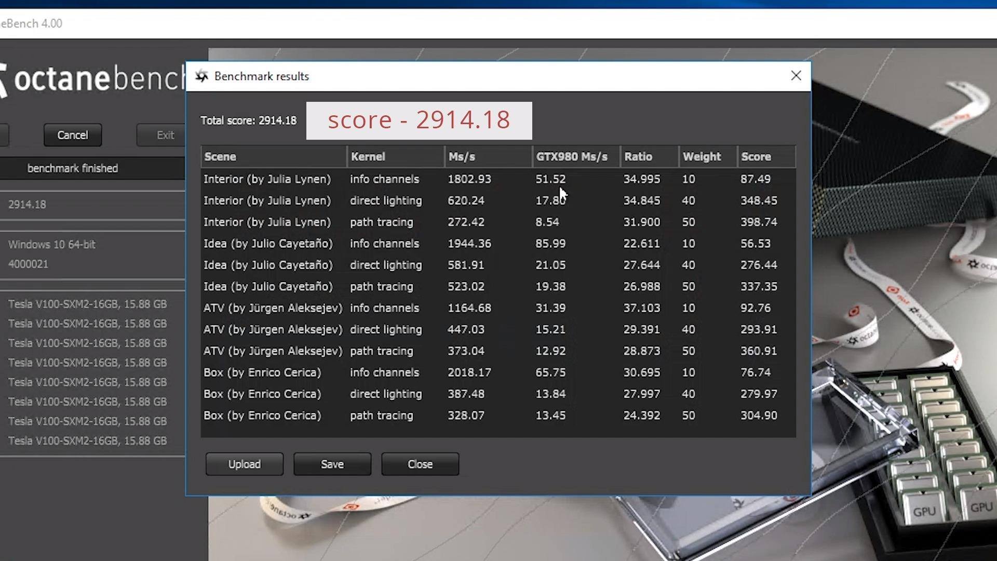Click the Octane logo icon in dialog title
The image size is (997, 561).
pyautogui.click(x=202, y=76)
